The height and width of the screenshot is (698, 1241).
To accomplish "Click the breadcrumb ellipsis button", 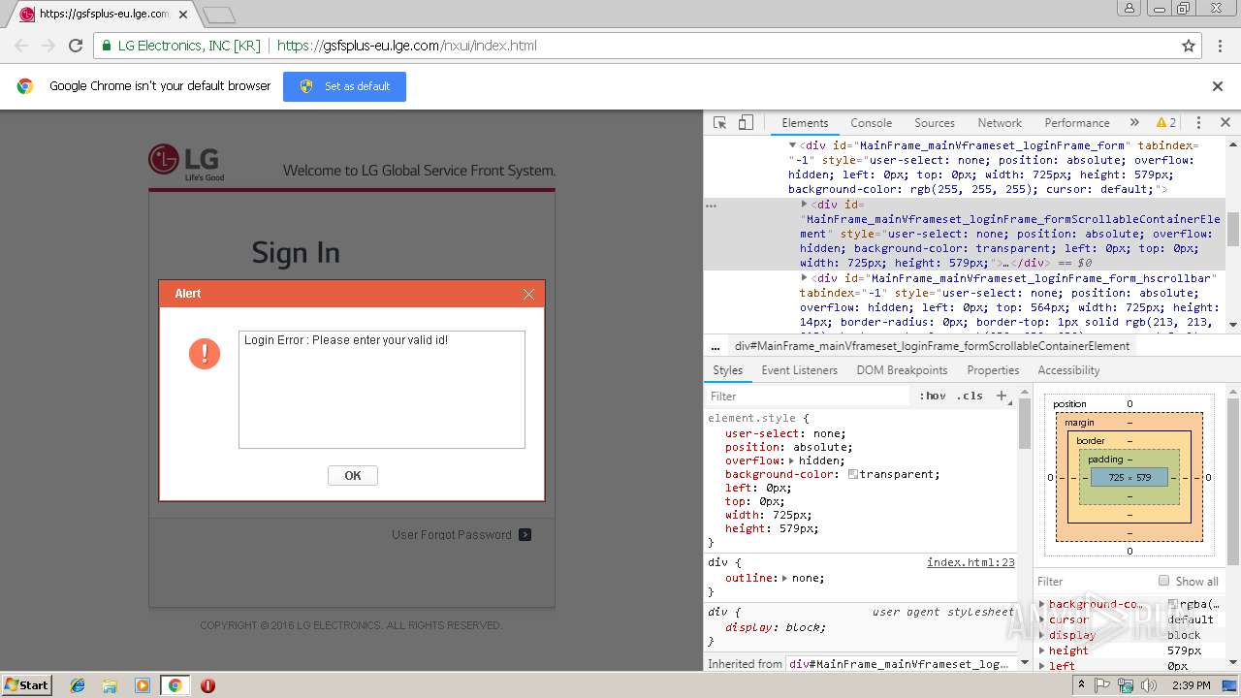I will pos(716,346).
